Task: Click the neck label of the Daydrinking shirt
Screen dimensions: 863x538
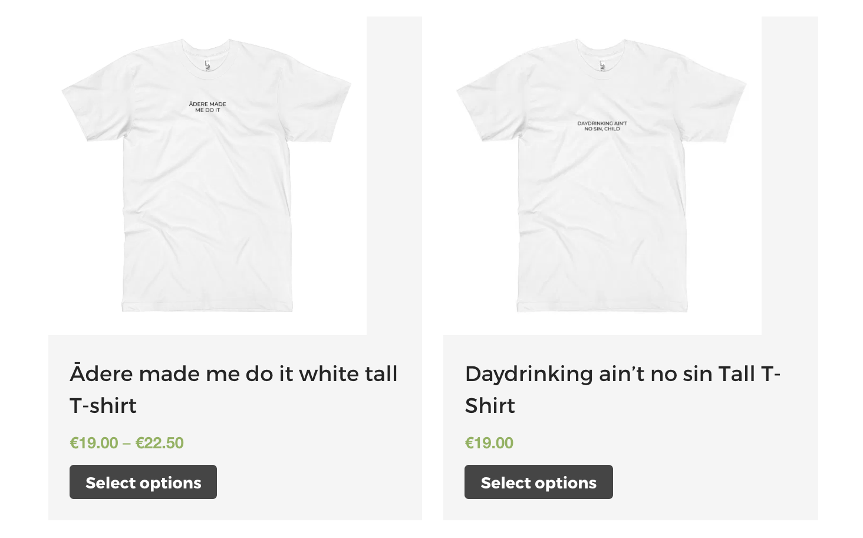Action: [602, 65]
